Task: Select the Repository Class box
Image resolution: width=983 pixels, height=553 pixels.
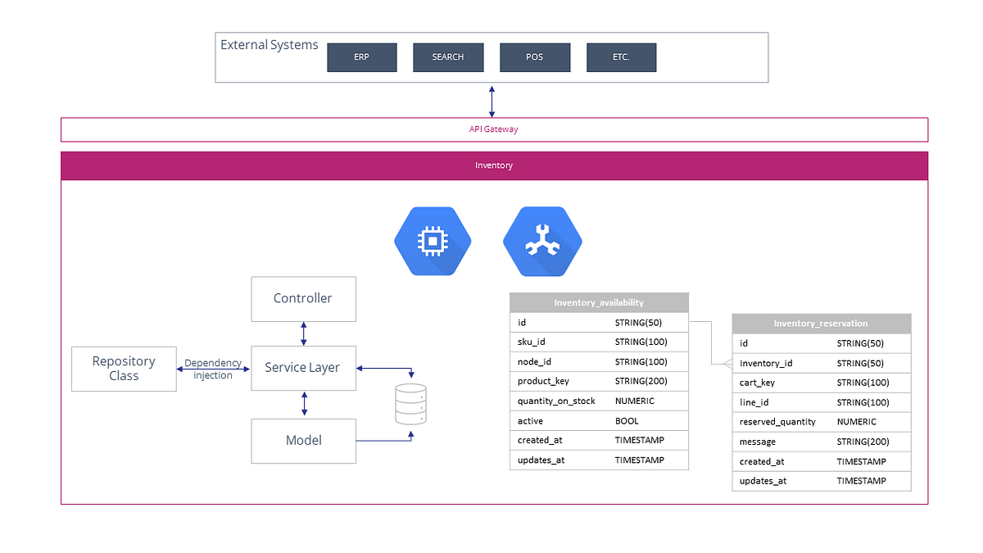Action: pyautogui.click(x=124, y=369)
